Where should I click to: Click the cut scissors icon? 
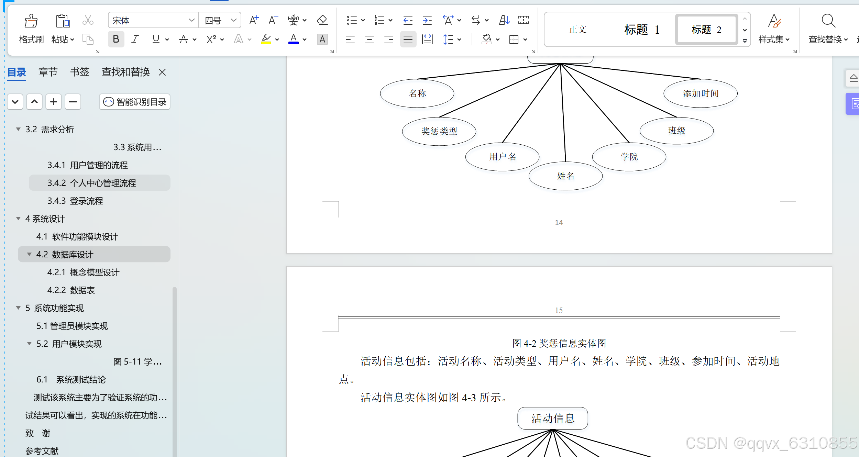click(x=88, y=20)
